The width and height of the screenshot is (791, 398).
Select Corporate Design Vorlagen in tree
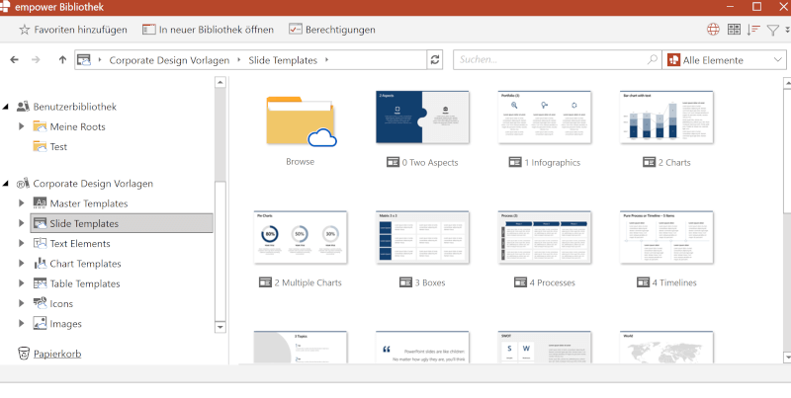(93, 184)
